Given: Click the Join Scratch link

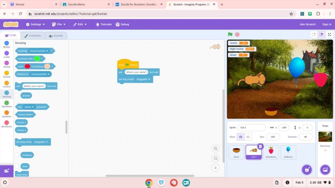Looking at the screenshot, I should tap(307, 24).
